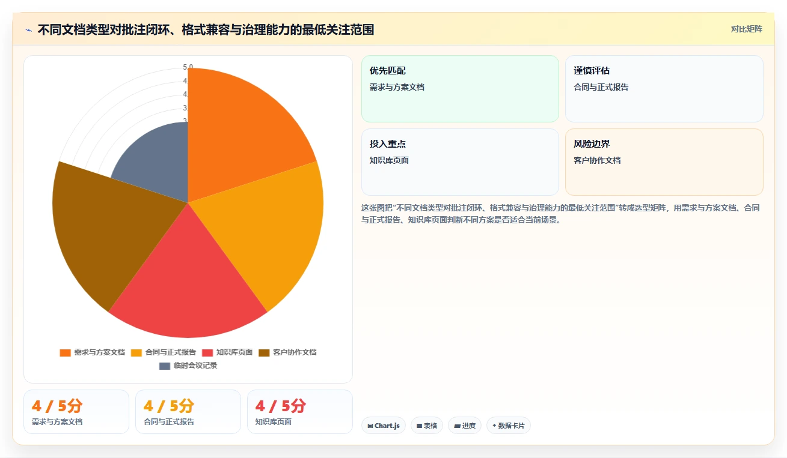Select the 数据卡片 tag chip
787x458 pixels.
(509, 426)
